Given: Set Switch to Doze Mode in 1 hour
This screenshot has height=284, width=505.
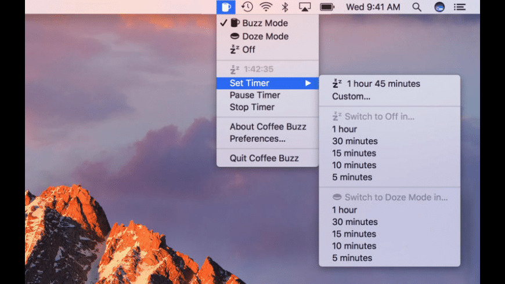Looking at the screenshot, I should coord(389,210).
